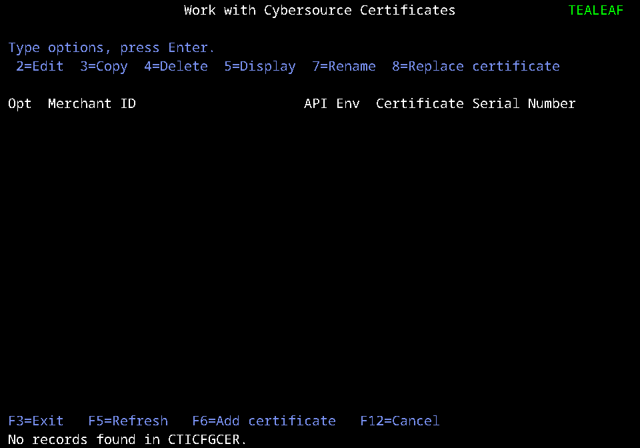Select the 5=Display option text
640x448 pixels.
260,67
